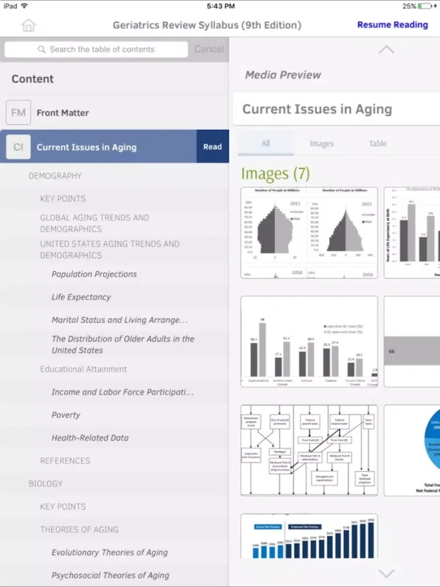
Task: Focus the table of contents search field
Action: click(96, 49)
